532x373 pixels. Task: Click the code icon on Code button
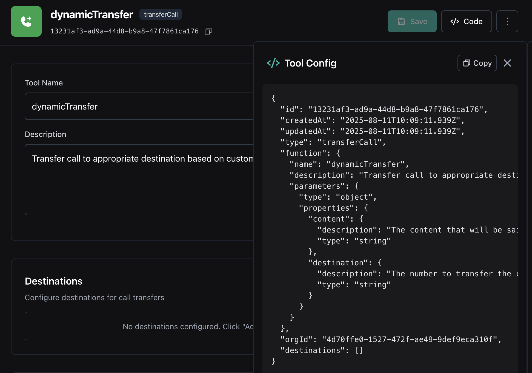coord(455,21)
